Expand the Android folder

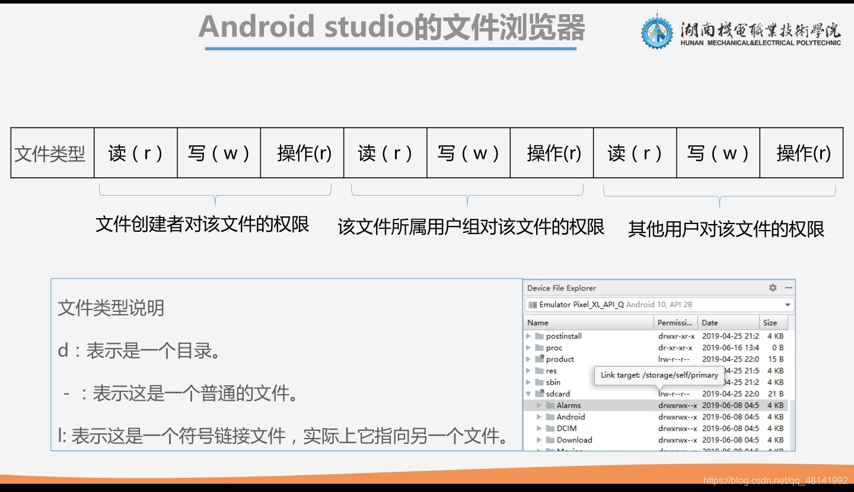(539, 417)
